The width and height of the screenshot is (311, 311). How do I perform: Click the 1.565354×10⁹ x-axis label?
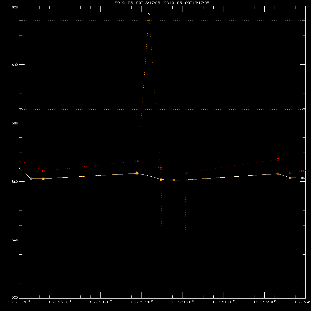[x=101, y=302]
